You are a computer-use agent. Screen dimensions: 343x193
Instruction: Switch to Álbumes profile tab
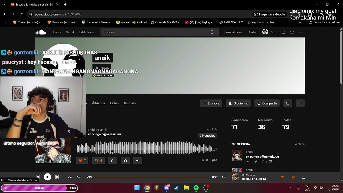click(x=98, y=103)
